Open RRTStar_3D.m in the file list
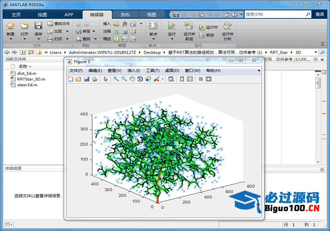Viewport: 330px width, 231px height. coord(31,79)
